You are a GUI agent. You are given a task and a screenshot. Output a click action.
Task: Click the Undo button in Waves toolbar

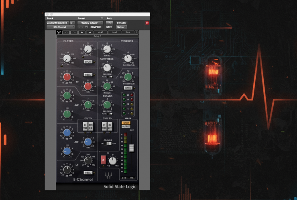tap(66, 32)
